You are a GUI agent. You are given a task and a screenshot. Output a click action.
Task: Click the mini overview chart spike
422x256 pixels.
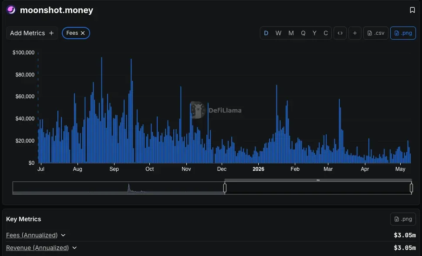tap(128, 187)
